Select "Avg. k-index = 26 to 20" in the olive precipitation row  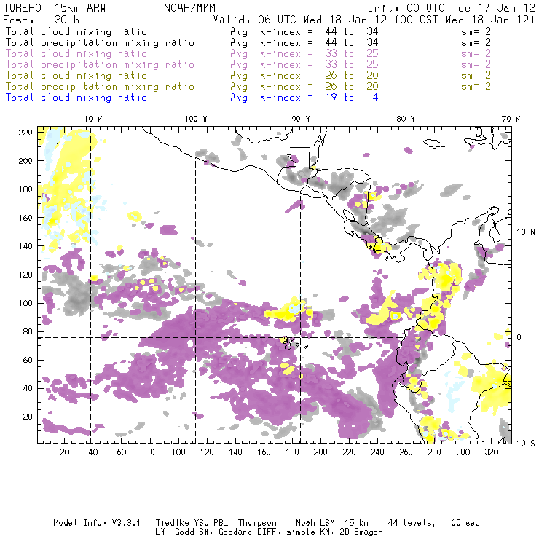click(x=304, y=86)
